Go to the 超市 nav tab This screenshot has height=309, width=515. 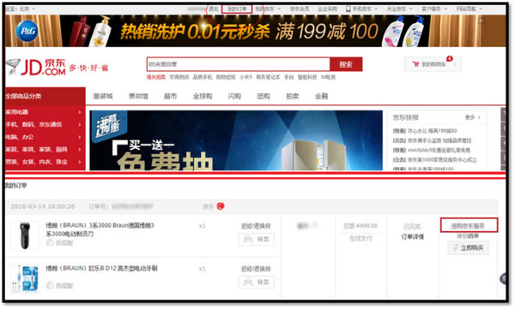tap(171, 97)
